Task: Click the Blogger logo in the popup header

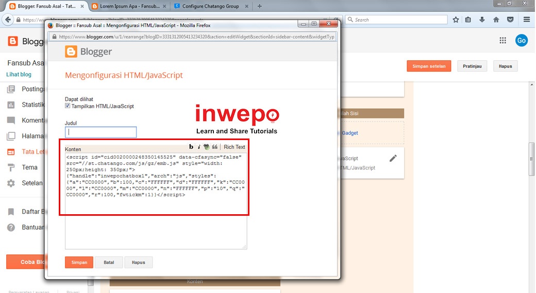Action: 88,51
